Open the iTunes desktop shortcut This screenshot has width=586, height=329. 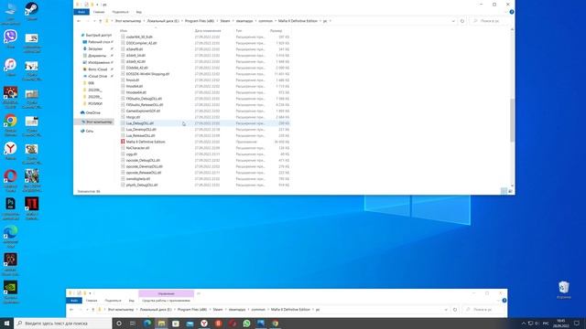pyautogui.click(x=10, y=67)
